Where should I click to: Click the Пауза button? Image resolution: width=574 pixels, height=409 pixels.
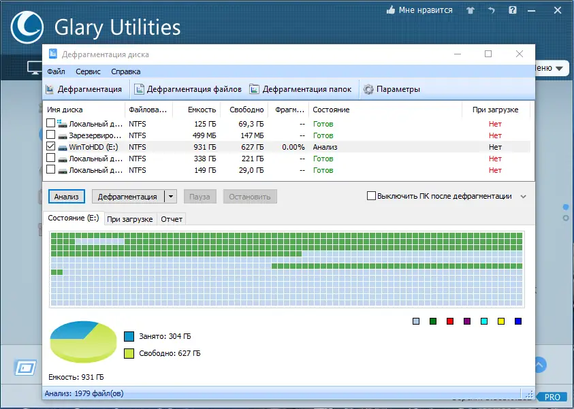pos(200,197)
